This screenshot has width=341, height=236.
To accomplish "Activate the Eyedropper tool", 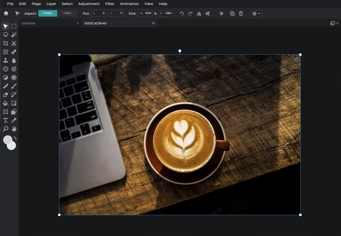I will pyautogui.click(x=14, y=120).
